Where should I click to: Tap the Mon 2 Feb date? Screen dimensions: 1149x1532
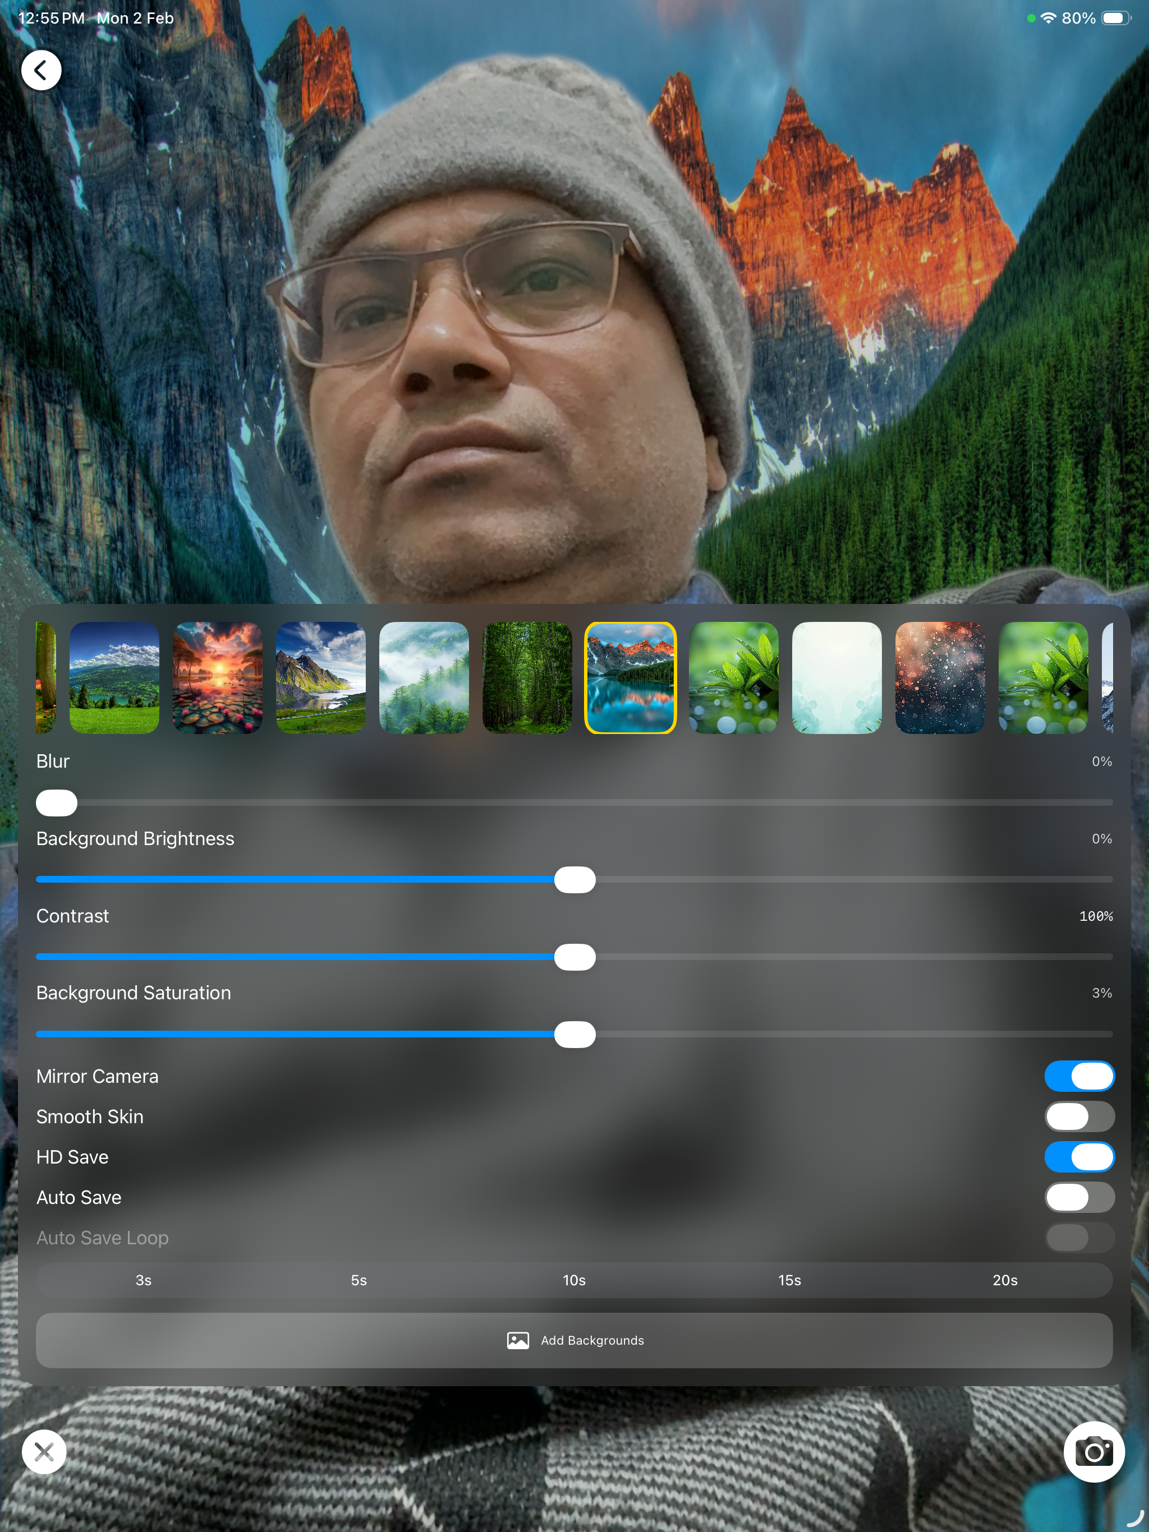(x=135, y=18)
